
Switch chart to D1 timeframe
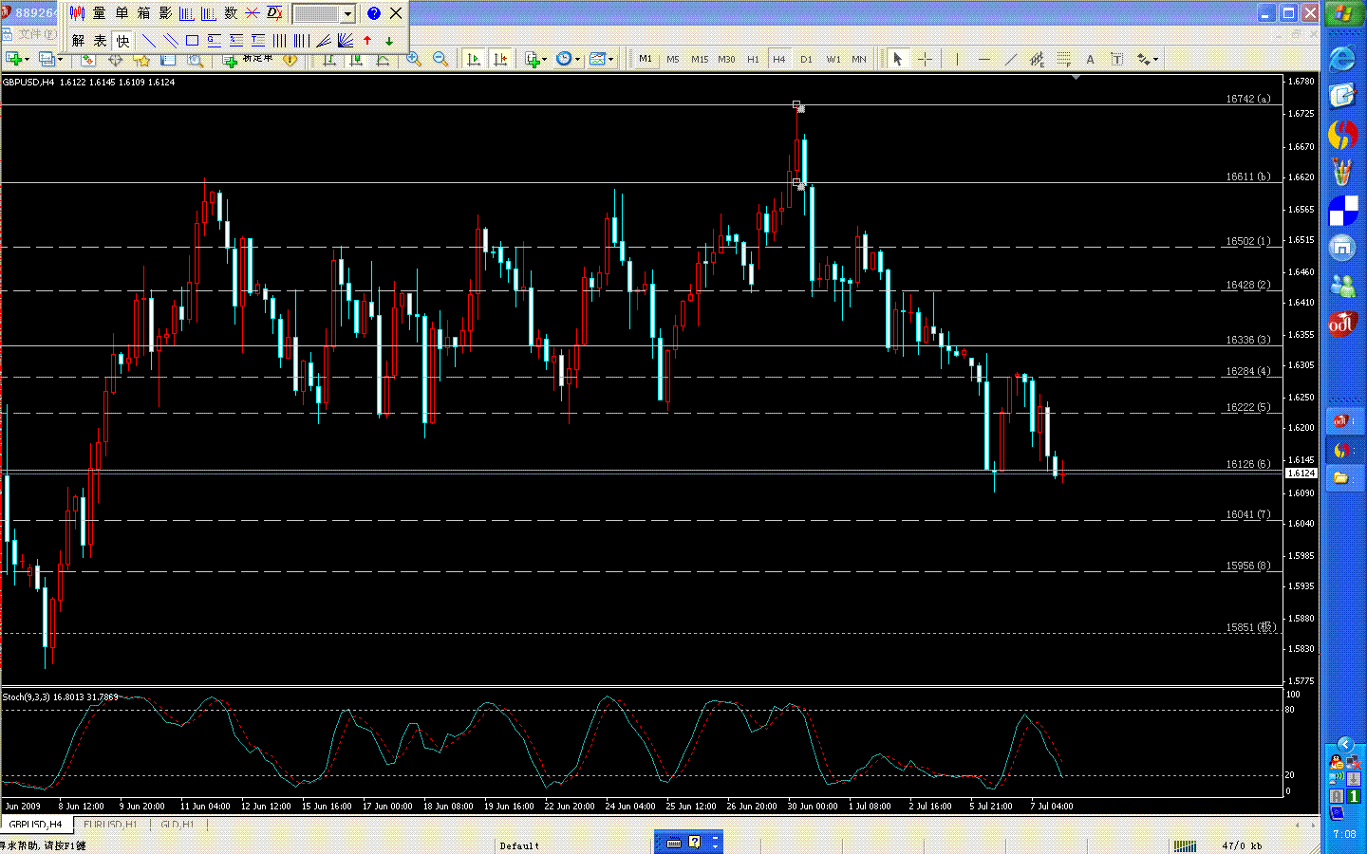[806, 59]
